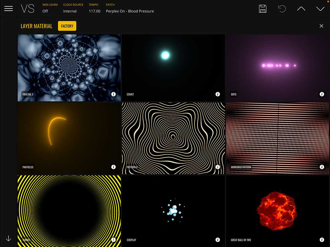The width and height of the screenshot is (330, 247).
Task: Toggle the Factory filter button
Action: click(67, 26)
